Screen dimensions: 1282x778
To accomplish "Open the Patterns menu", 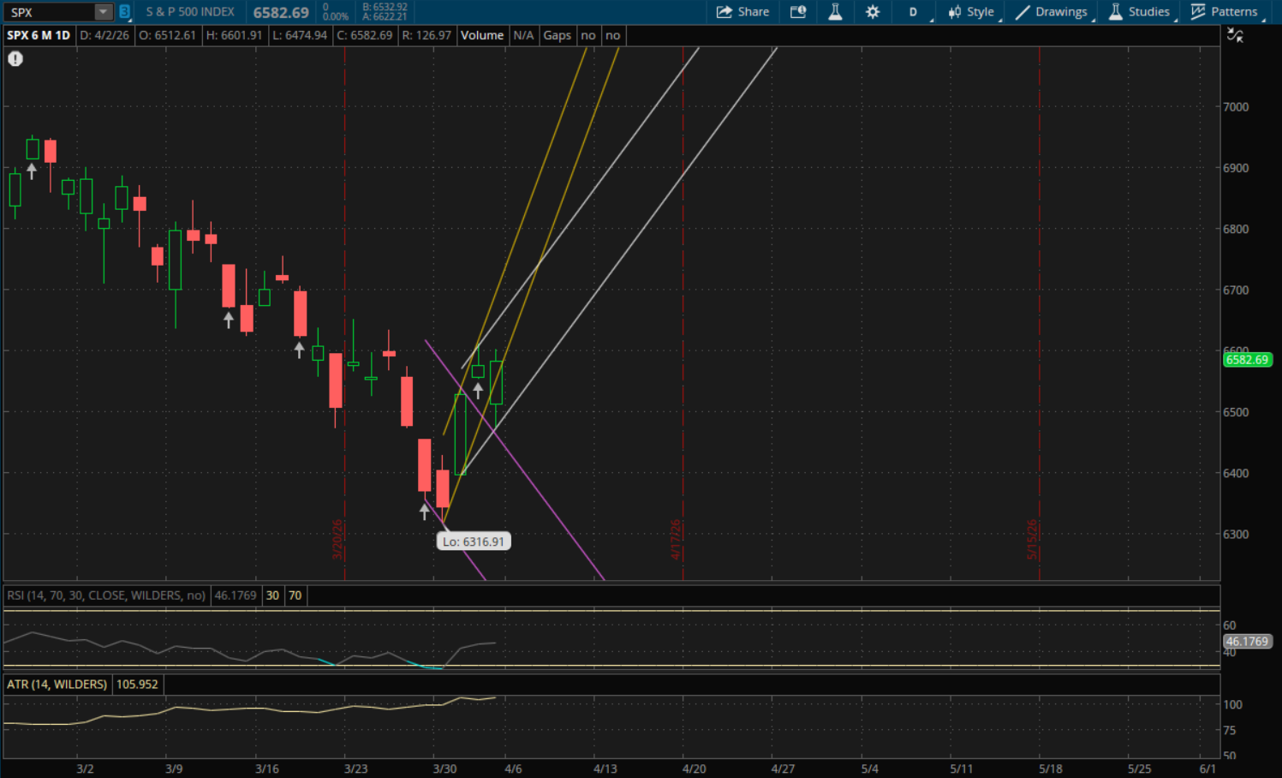I will tap(1225, 12).
